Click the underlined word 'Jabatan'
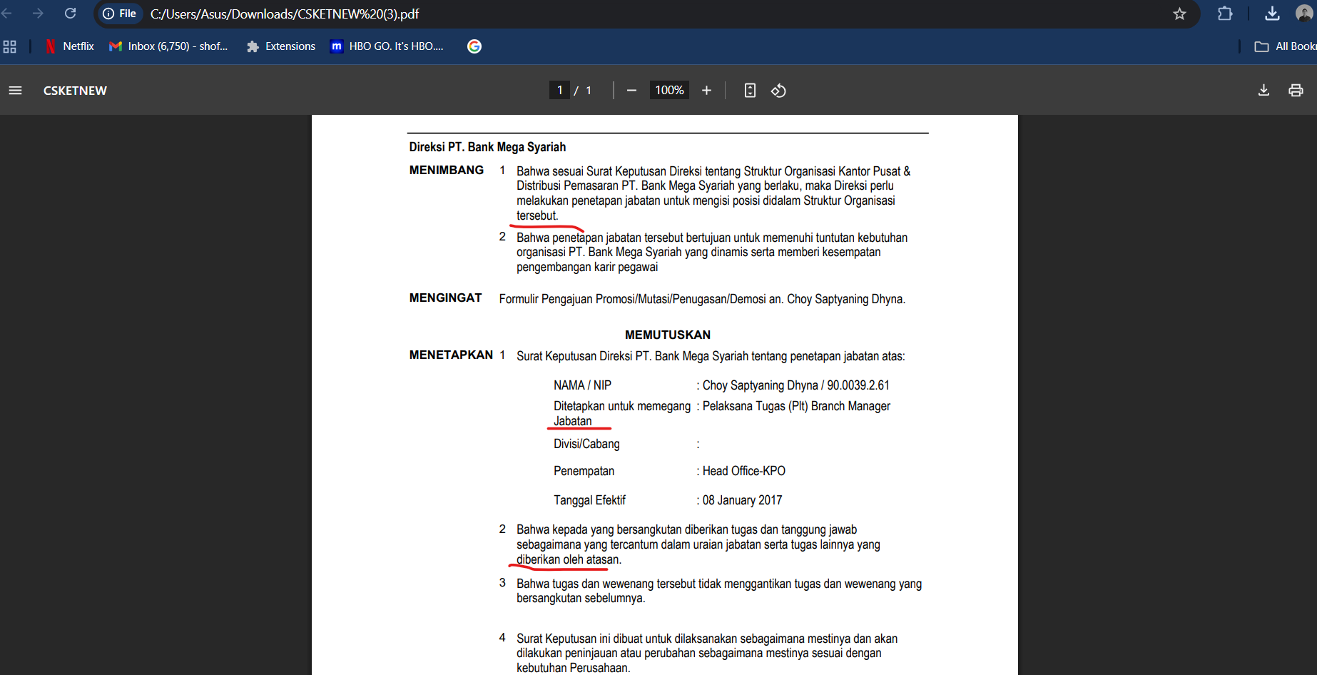The image size is (1317, 675). [572, 421]
